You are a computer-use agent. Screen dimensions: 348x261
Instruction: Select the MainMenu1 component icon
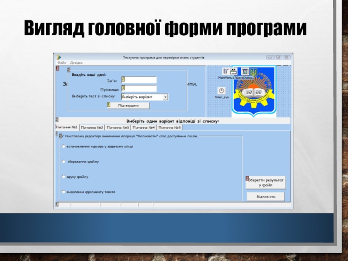tap(226, 71)
